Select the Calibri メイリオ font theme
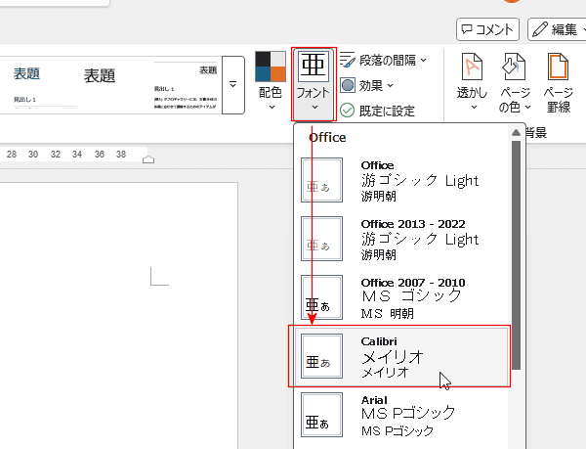 [x=401, y=356]
